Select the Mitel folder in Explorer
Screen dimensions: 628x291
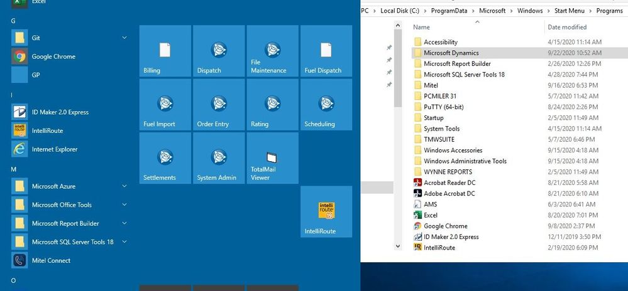coord(426,85)
